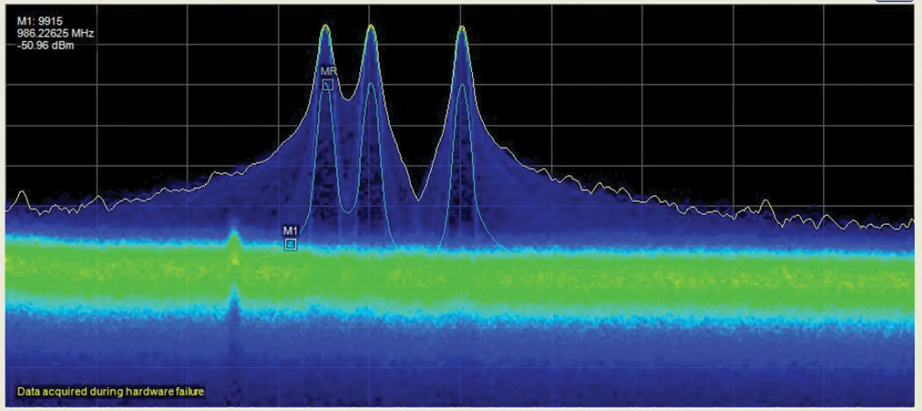This screenshot has width=922, height=411.
Task: Select the MR reference marker box
Action: point(328,85)
